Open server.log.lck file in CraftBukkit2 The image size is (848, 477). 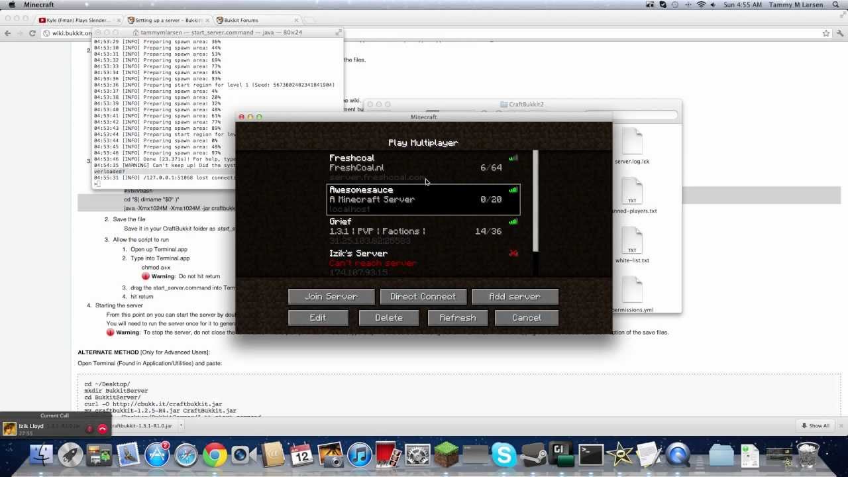coord(631,147)
